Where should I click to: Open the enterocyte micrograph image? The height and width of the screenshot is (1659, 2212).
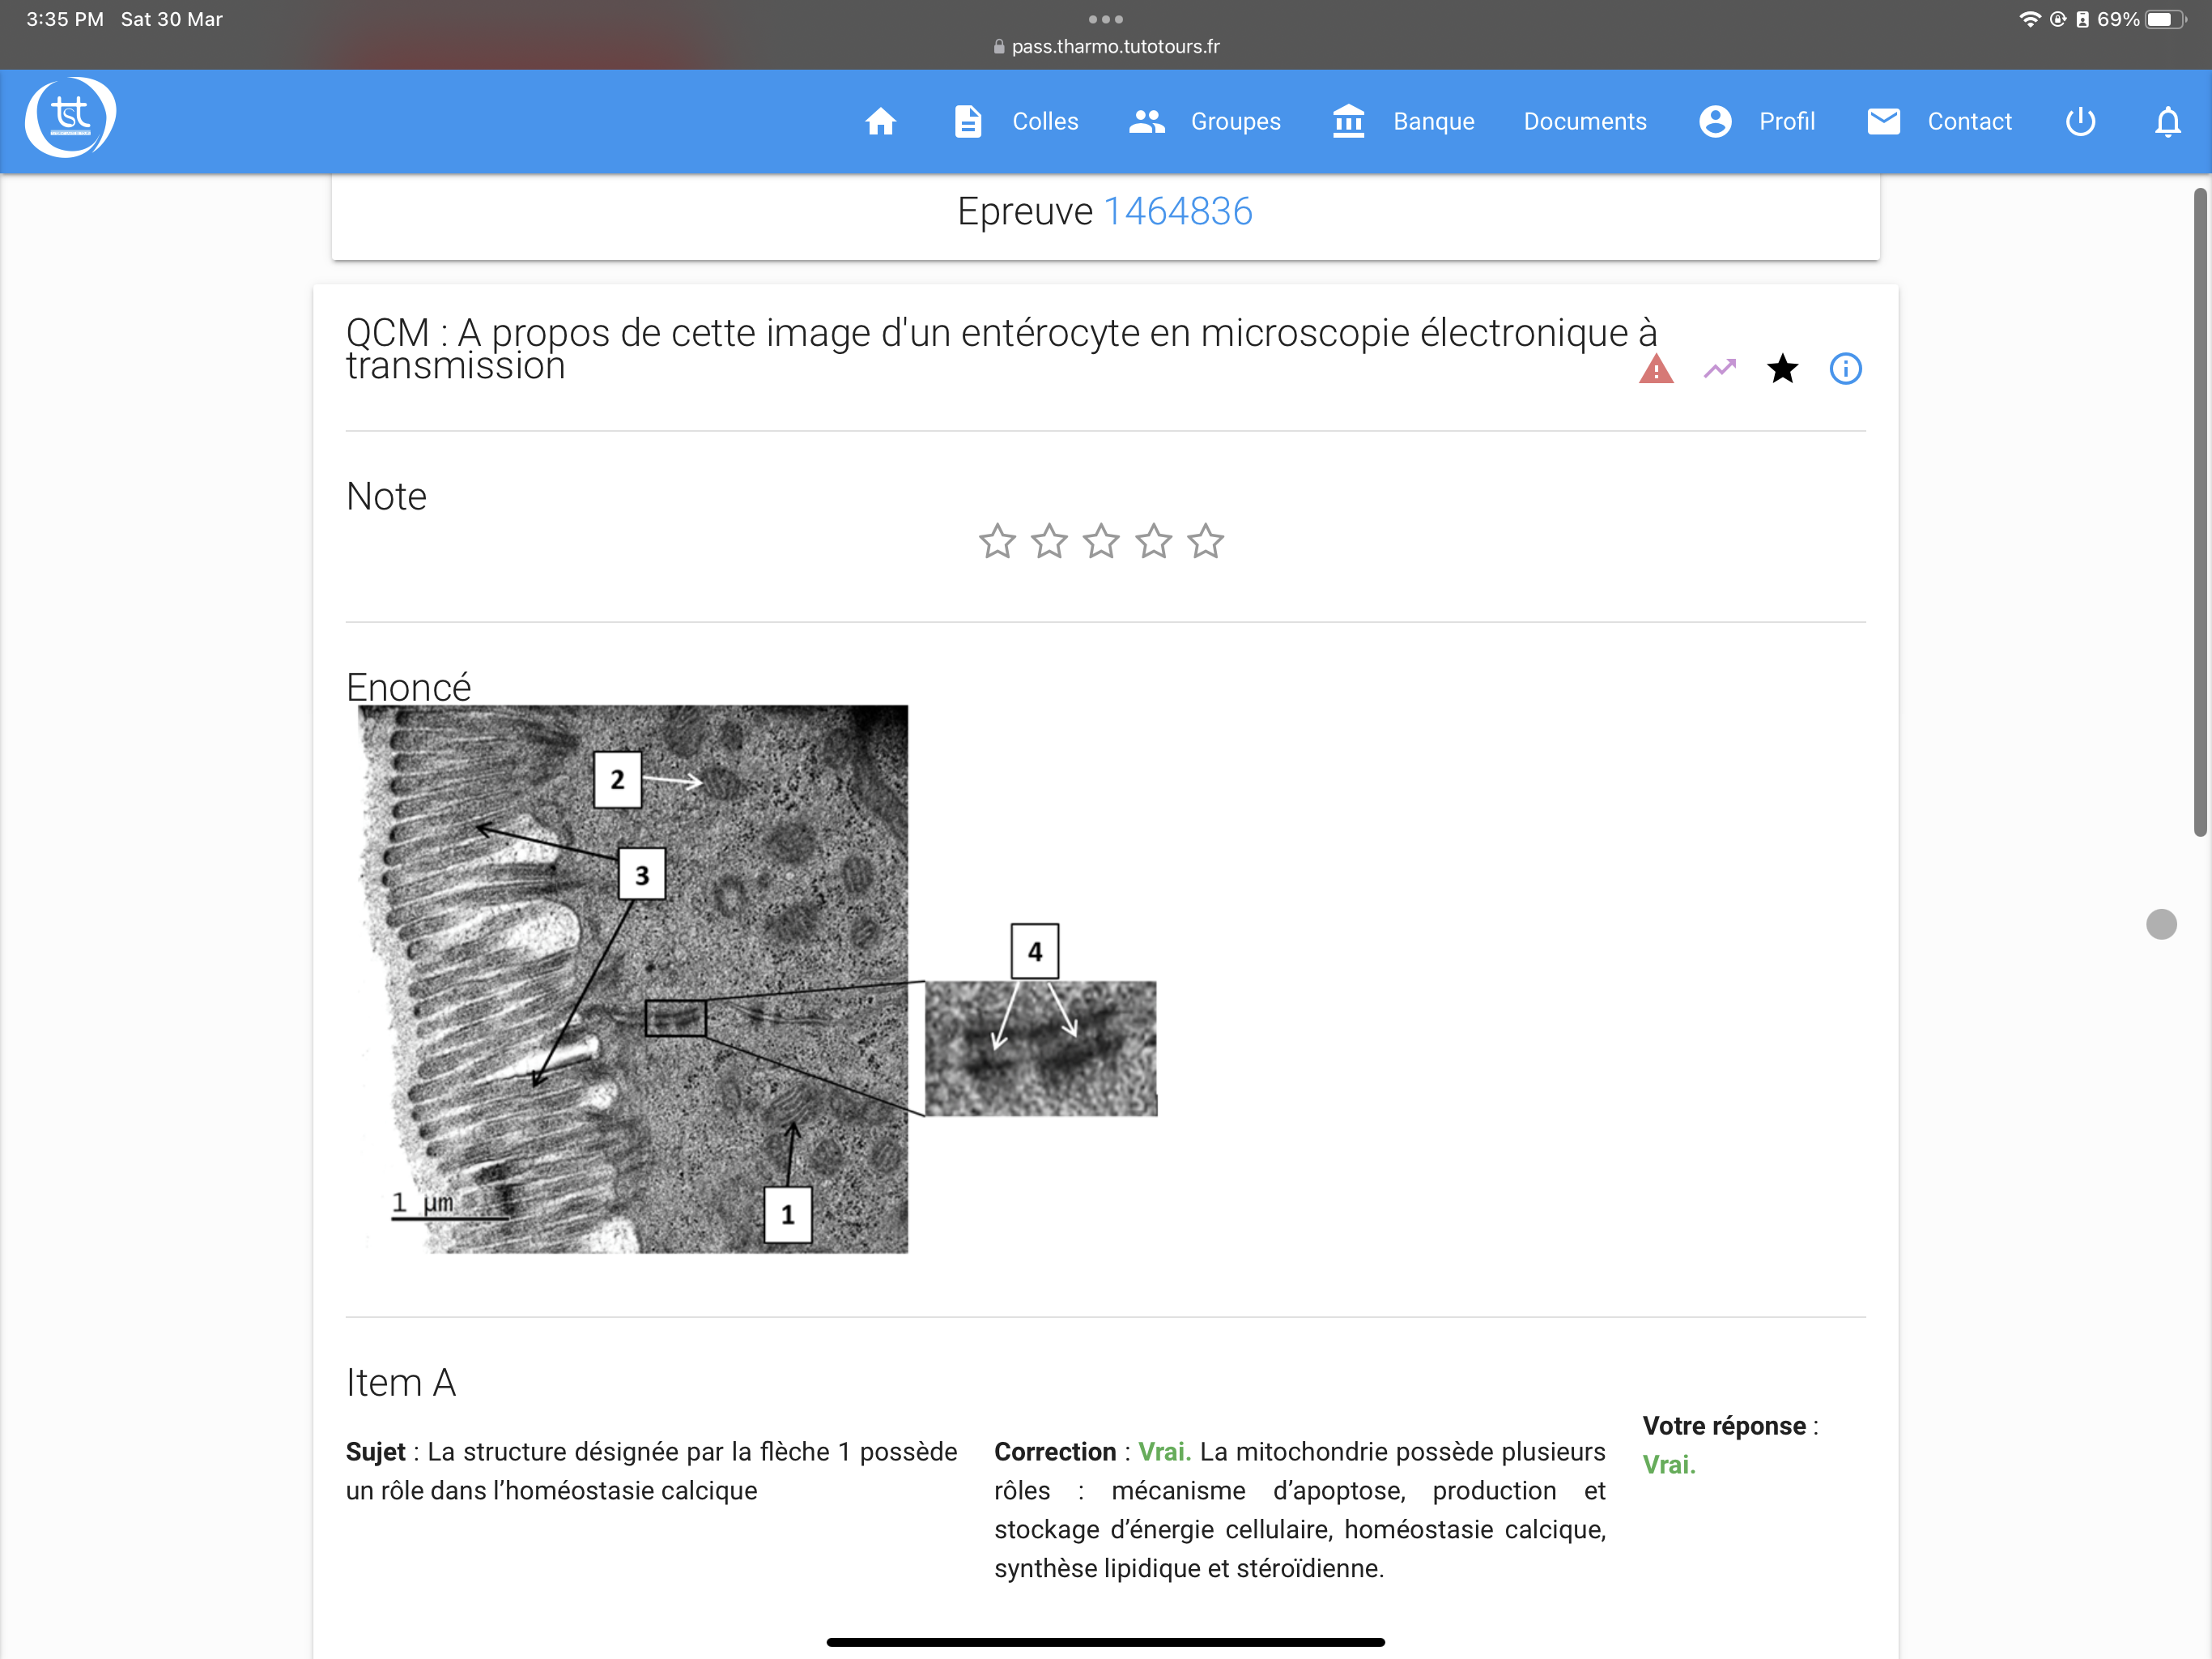[x=757, y=979]
